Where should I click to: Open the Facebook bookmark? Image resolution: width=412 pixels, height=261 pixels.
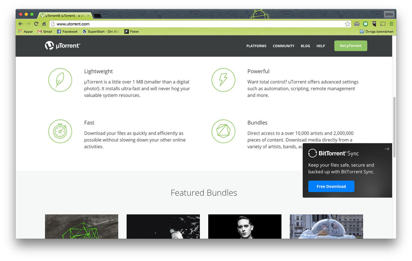pos(67,32)
